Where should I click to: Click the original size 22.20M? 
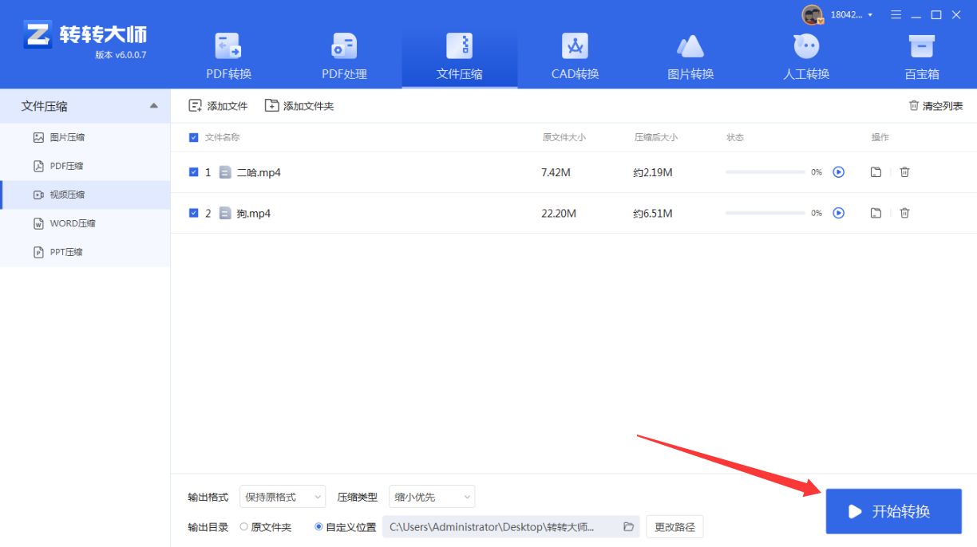click(559, 214)
